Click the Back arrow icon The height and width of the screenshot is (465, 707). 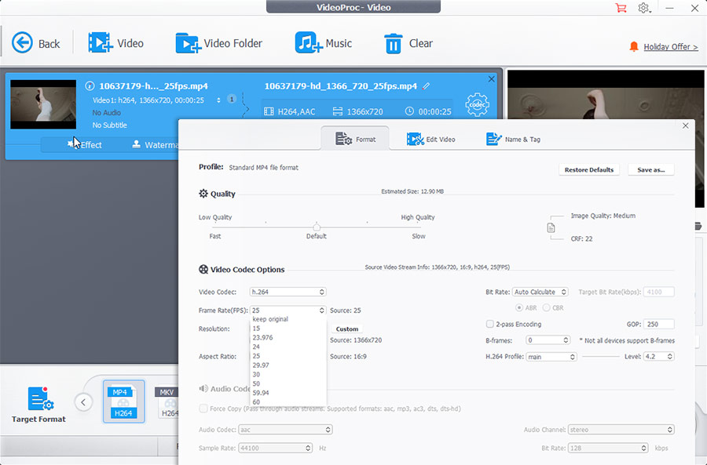[22, 43]
